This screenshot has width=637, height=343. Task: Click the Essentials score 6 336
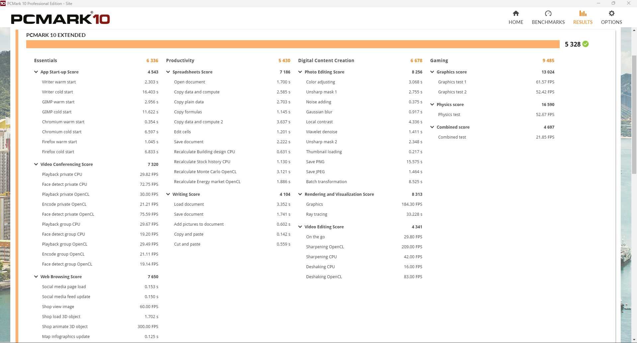152,60
